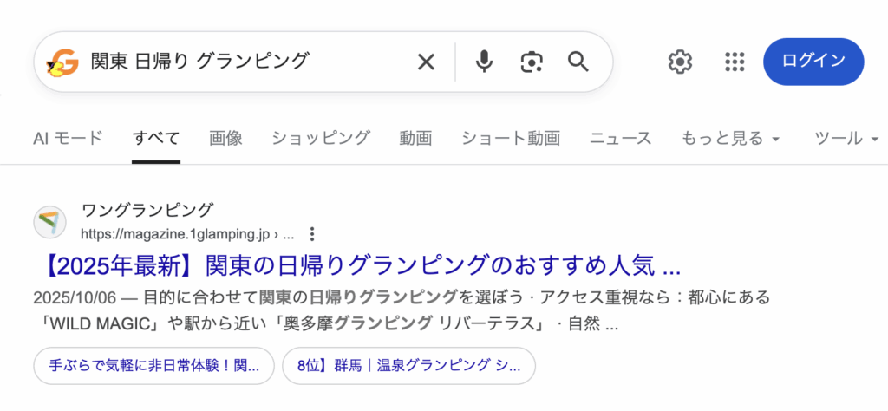Image resolution: width=888 pixels, height=411 pixels.
Task: Click the ワングランピング site favicon
Action: 50,222
